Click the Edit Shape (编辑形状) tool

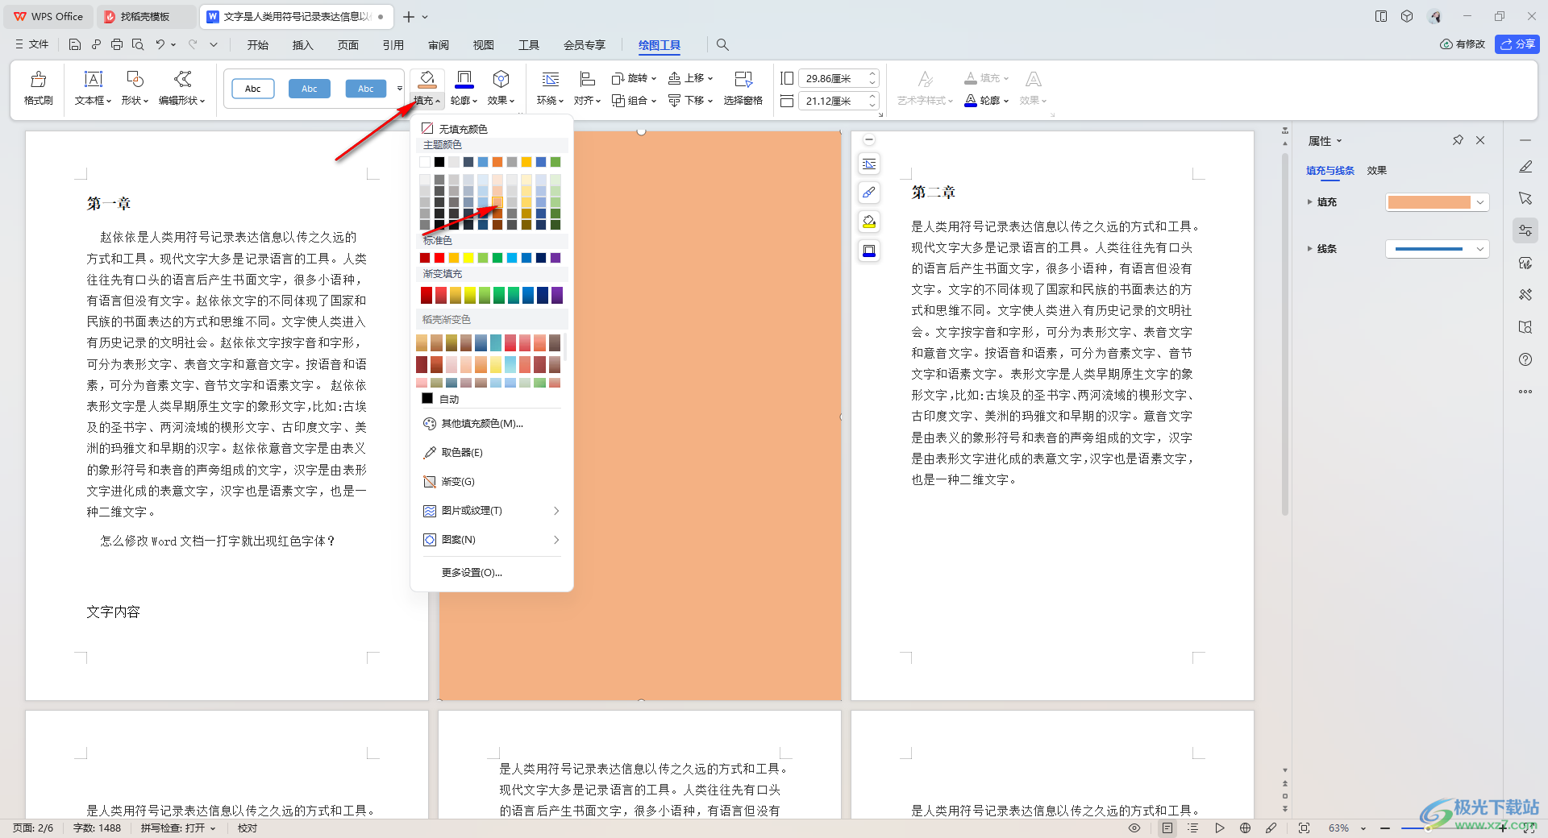pyautogui.click(x=181, y=88)
